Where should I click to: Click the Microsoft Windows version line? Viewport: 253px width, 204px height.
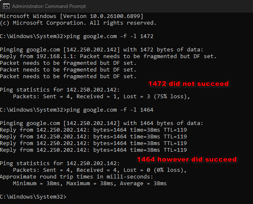(78, 16)
